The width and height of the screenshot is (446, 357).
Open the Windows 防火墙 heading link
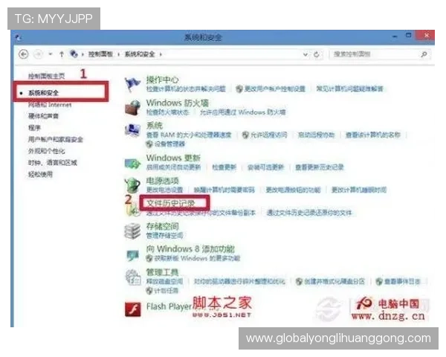click(178, 103)
